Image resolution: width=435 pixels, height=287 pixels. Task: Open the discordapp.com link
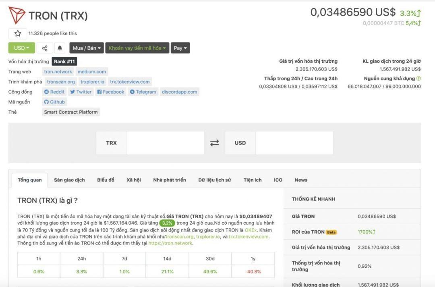(180, 92)
